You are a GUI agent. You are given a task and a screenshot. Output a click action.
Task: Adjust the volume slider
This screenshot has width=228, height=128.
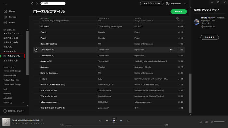(219, 122)
